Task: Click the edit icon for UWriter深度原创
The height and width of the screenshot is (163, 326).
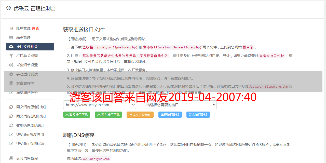Action: 11,134
